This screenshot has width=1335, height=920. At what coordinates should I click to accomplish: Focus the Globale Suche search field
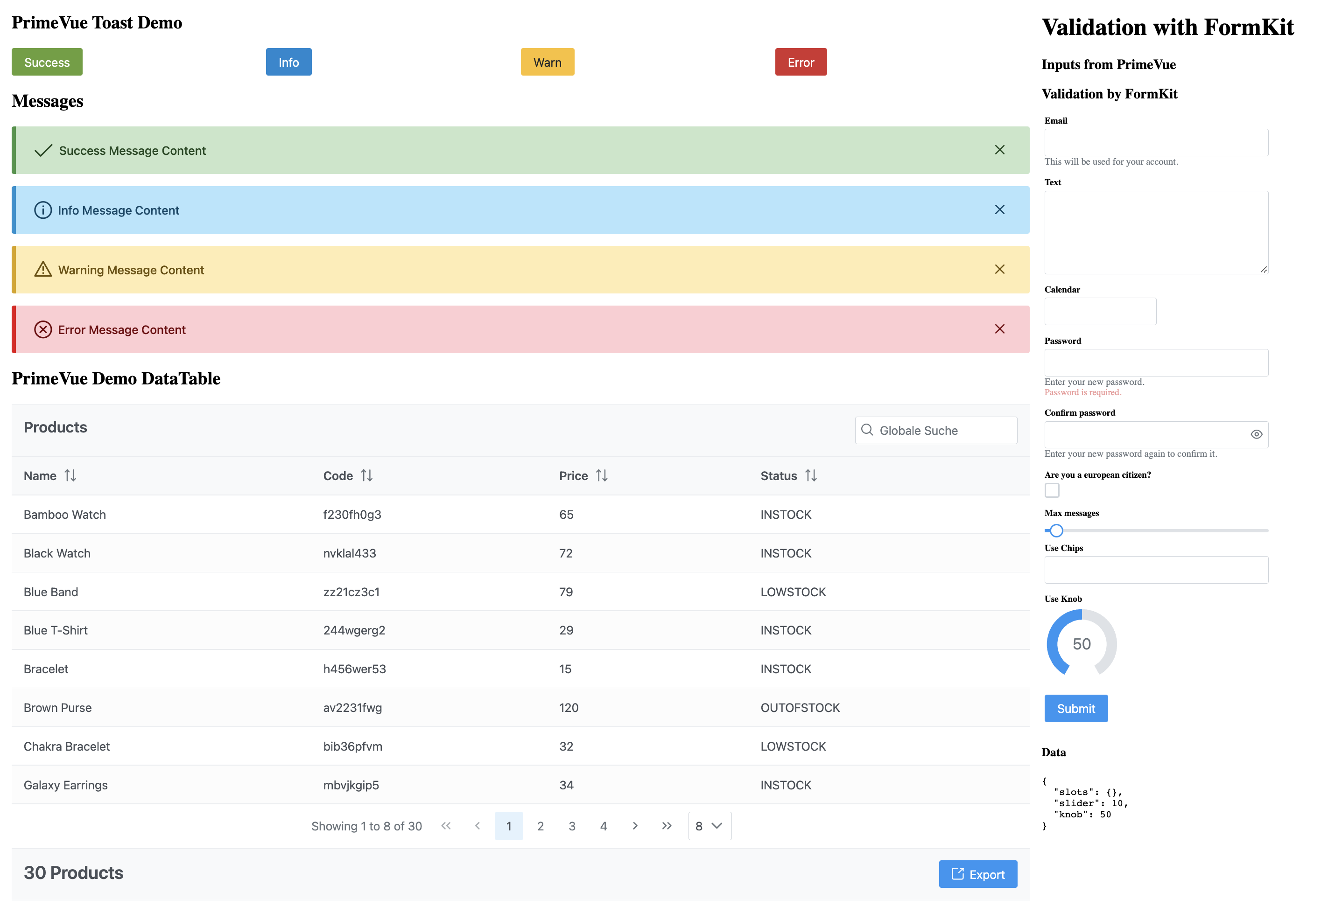(936, 431)
